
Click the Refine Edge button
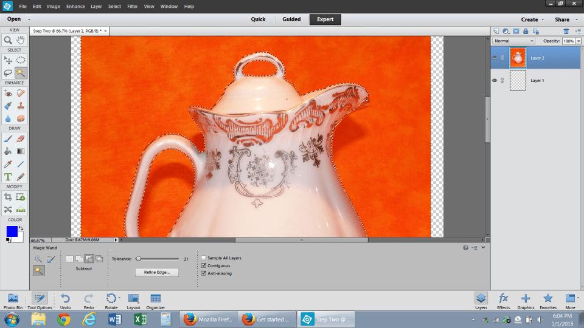tap(157, 273)
